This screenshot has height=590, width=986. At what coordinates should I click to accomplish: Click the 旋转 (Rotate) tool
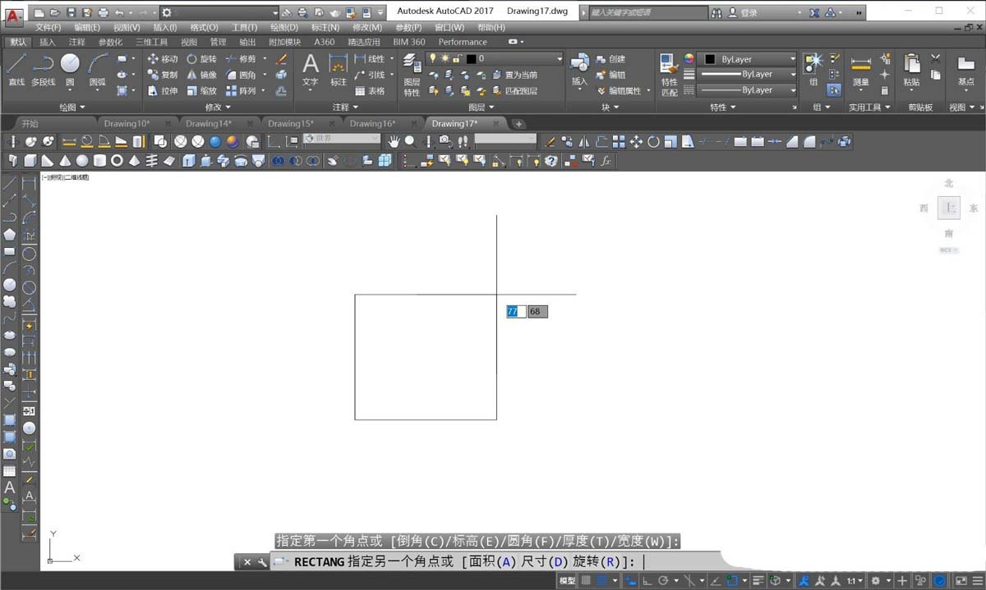[202, 59]
